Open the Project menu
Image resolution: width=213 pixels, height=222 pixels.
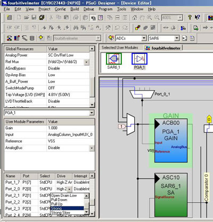(x=44, y=9)
